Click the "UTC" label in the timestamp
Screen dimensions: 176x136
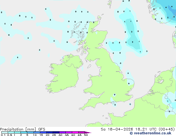coord(153,129)
